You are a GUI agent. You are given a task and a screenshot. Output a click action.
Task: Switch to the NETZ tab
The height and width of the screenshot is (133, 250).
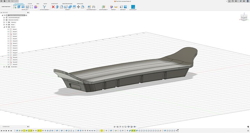pos(38,4)
